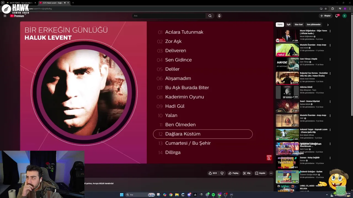Image resolution: width=353 pixels, height=198 pixels.
Task: Launch Spotify from the taskbar
Action: [213, 195]
